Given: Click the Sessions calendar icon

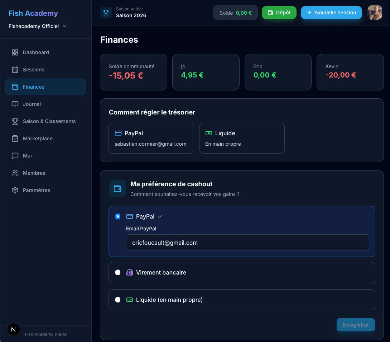Looking at the screenshot, I should [x=15, y=70].
